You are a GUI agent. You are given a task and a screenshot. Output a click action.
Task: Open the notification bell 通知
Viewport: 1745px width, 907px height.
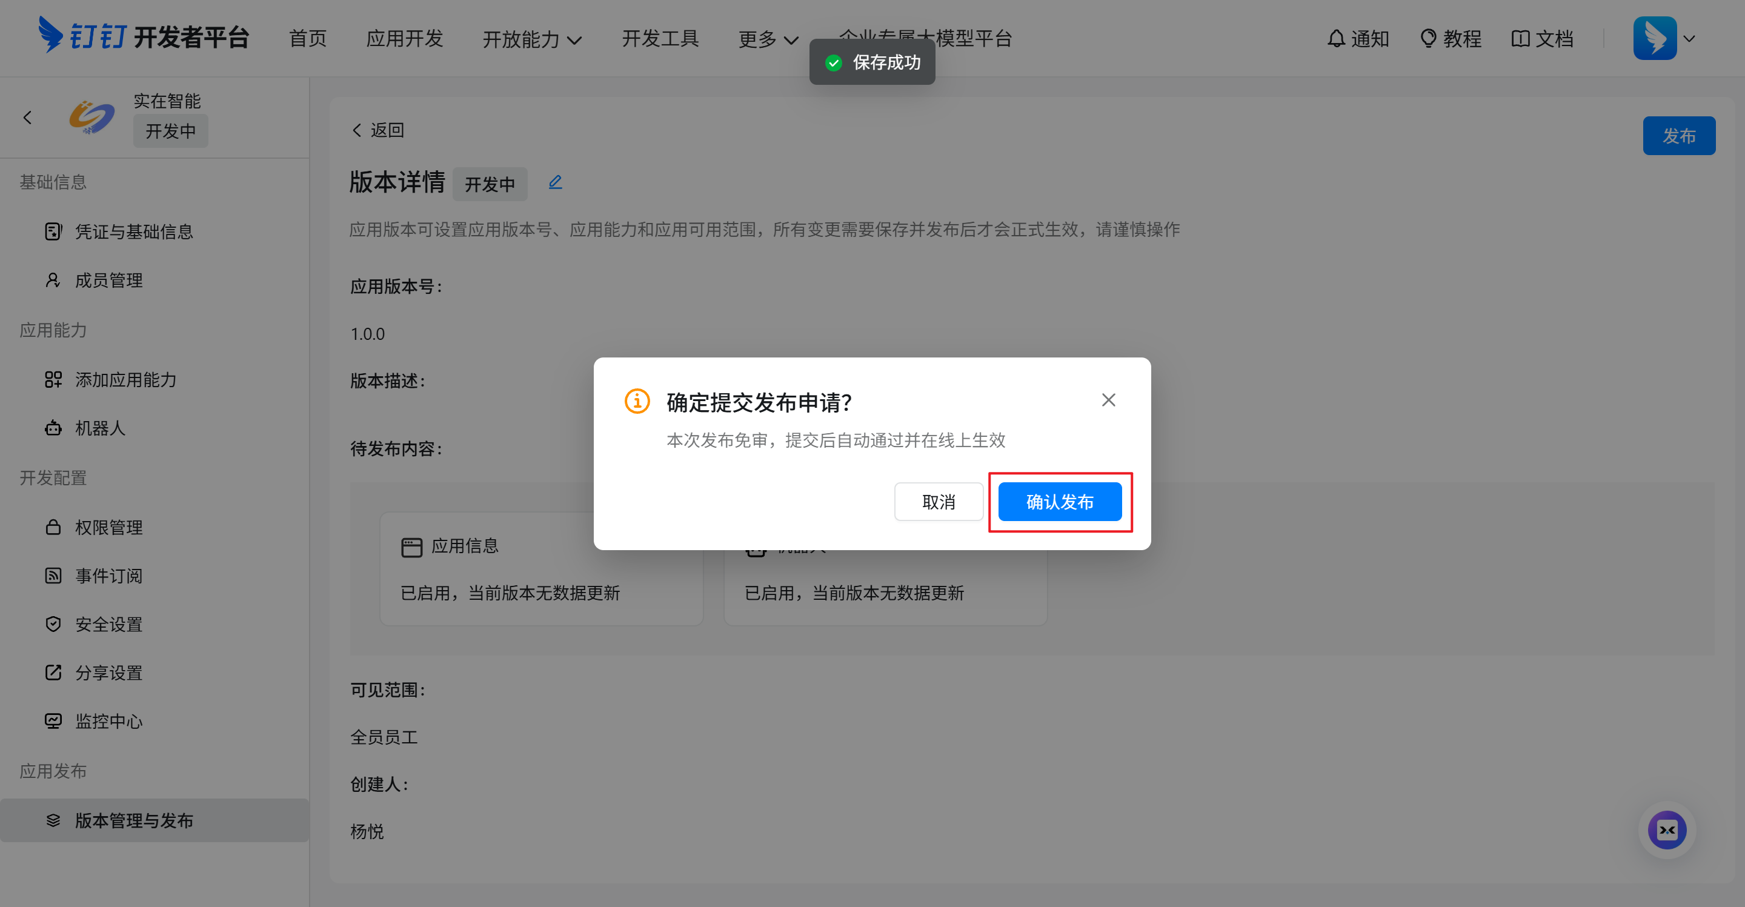click(x=1336, y=39)
